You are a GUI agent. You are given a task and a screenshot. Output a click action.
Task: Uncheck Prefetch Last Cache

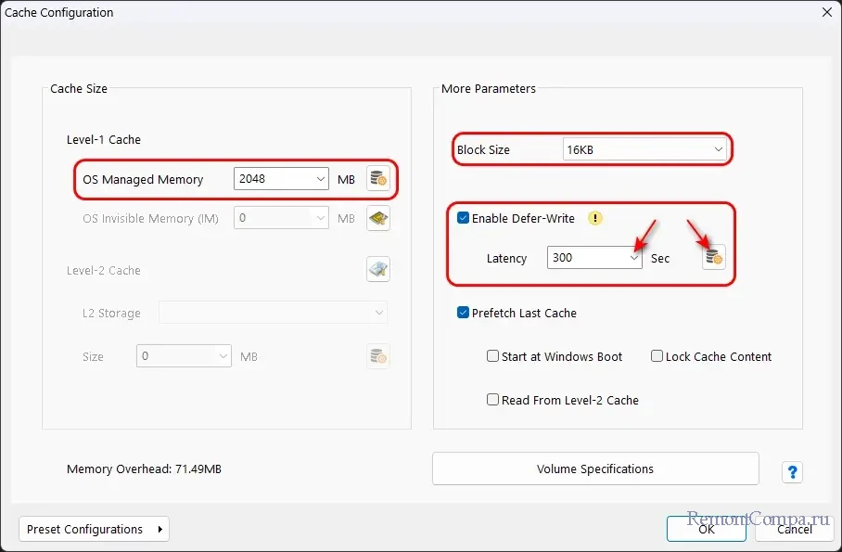coord(464,314)
